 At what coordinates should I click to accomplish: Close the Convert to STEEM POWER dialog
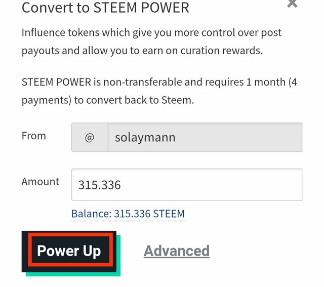[292, 4]
